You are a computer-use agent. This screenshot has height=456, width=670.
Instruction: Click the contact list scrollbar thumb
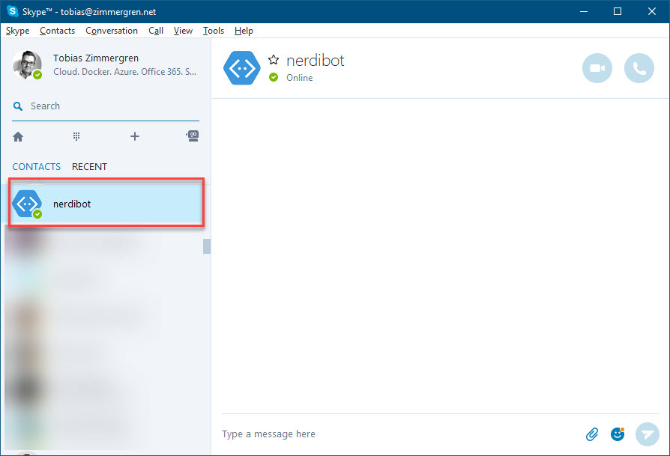pyautogui.click(x=206, y=246)
